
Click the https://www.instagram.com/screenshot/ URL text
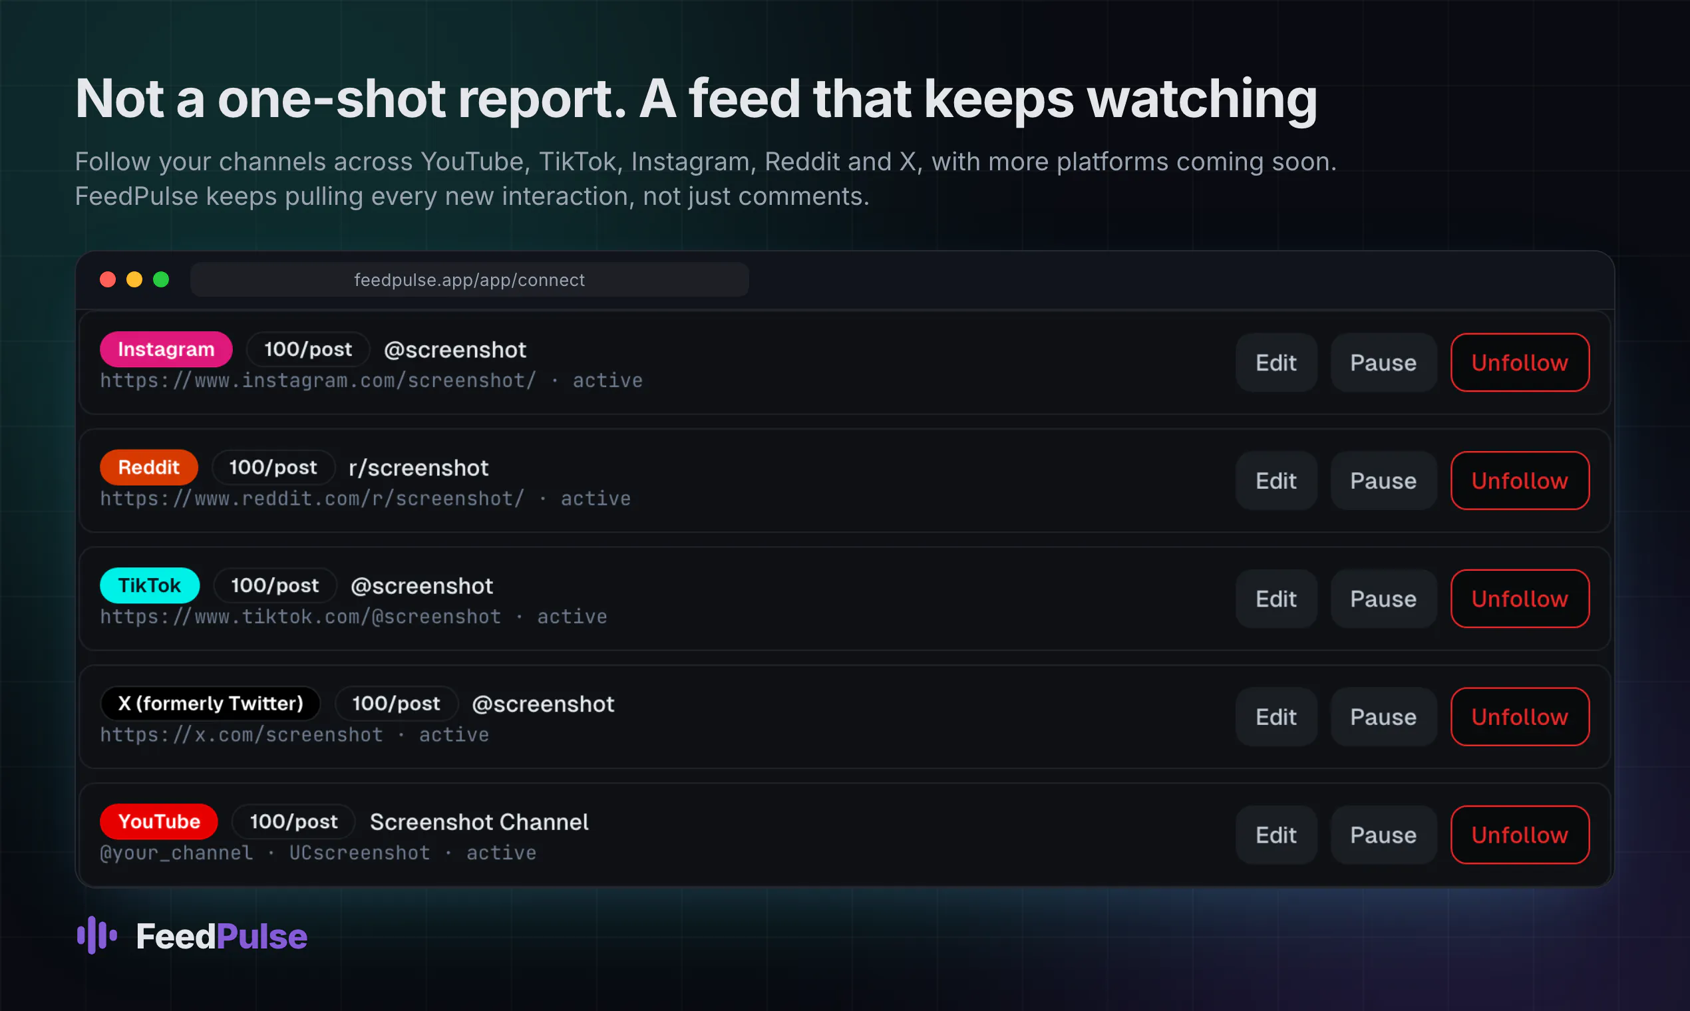coord(318,380)
